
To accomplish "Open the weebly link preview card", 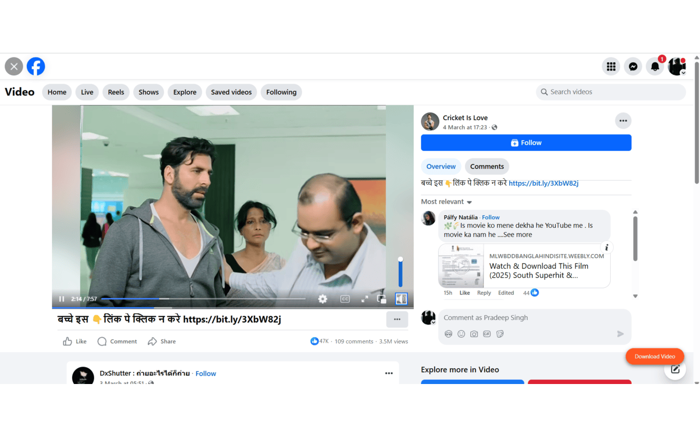I will click(x=524, y=266).
